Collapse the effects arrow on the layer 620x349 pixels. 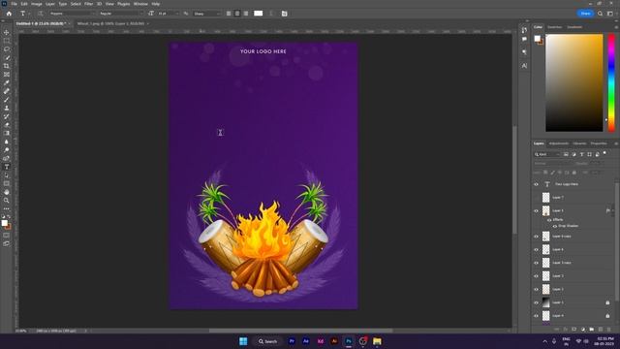pyautogui.click(x=613, y=211)
